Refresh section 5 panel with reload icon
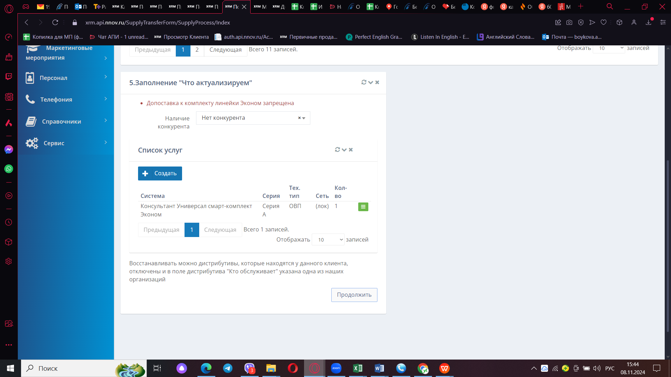 (364, 82)
